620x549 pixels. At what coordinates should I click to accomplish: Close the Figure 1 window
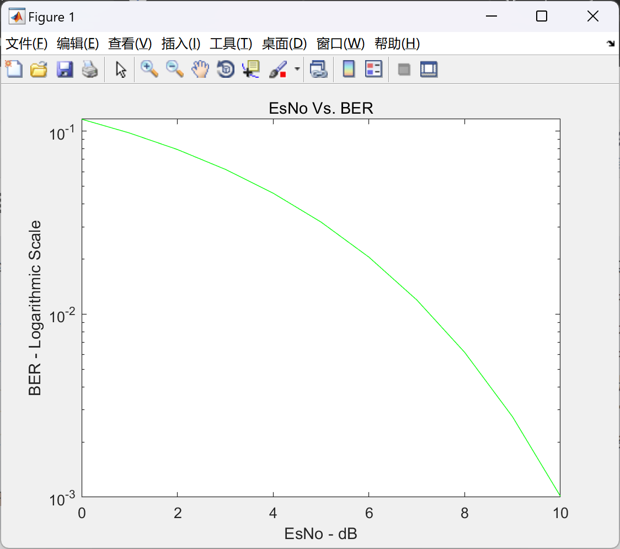(593, 16)
